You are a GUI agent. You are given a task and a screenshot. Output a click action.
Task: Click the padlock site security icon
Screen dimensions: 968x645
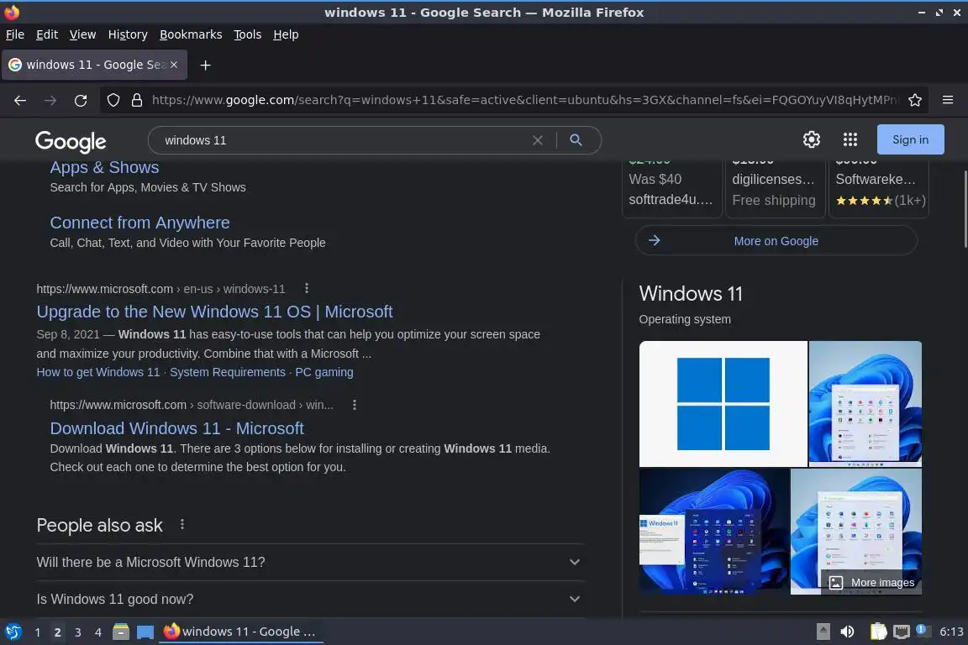[x=137, y=100]
